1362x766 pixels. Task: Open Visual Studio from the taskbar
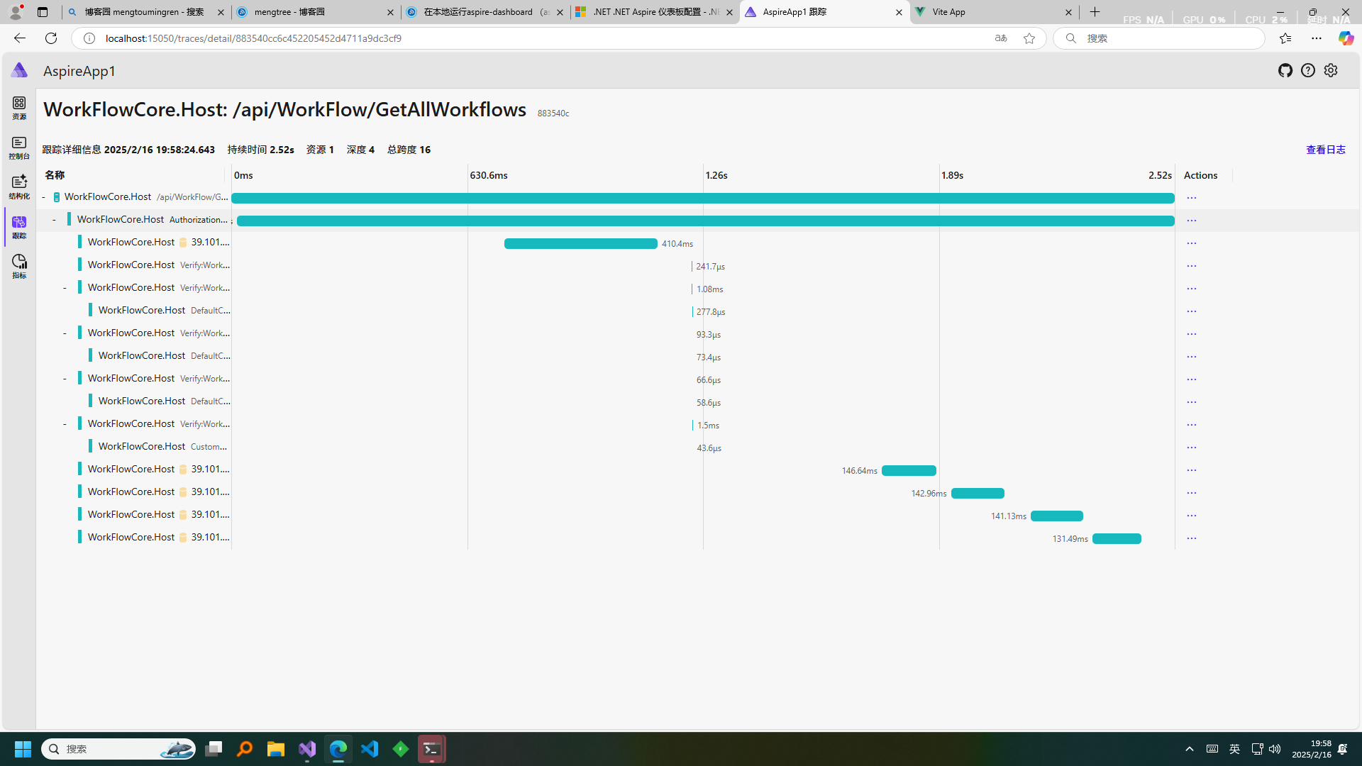tap(307, 749)
